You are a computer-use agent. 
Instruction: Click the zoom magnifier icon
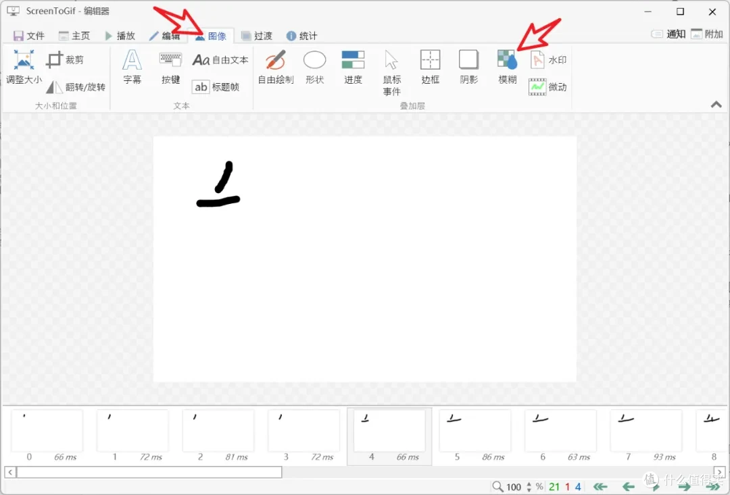(x=497, y=487)
